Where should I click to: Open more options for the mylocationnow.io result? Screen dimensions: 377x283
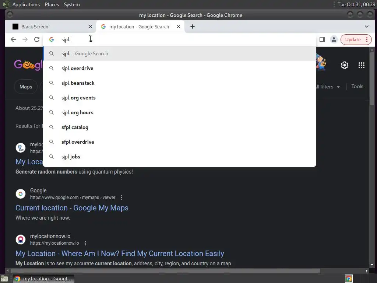point(85,243)
